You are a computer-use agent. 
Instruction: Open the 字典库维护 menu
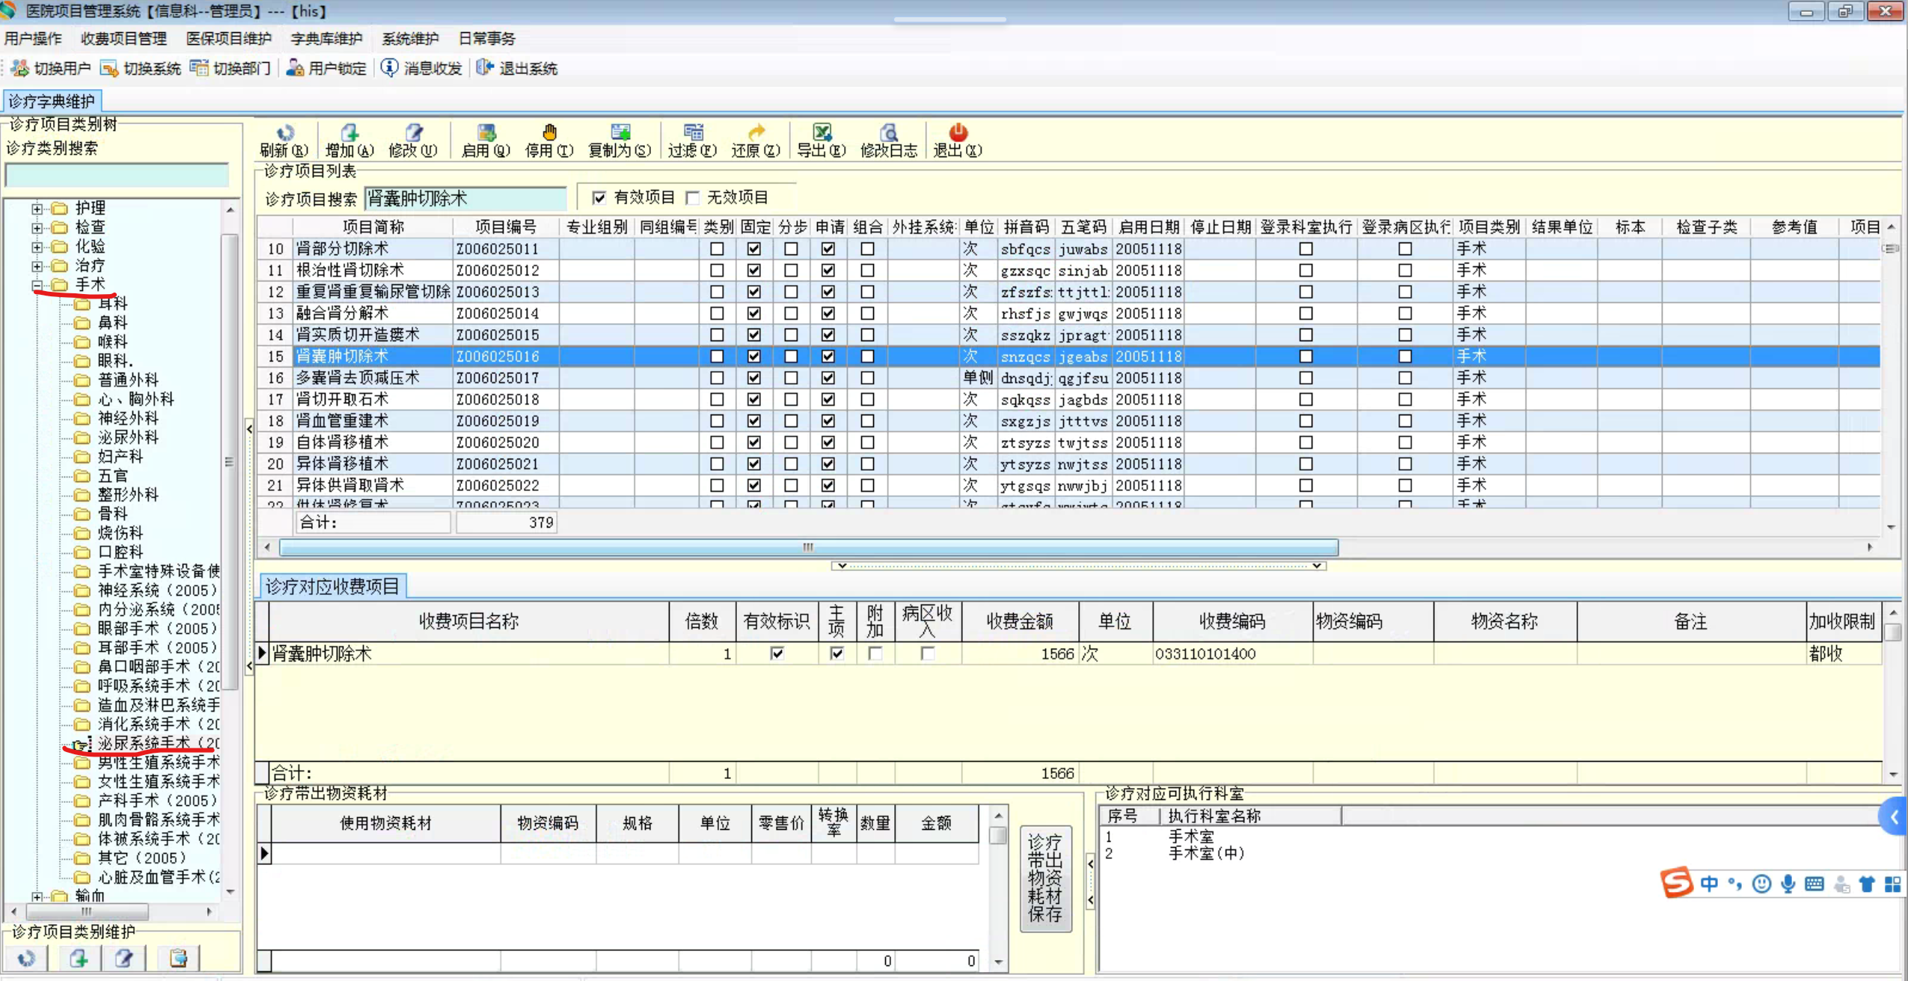(326, 38)
